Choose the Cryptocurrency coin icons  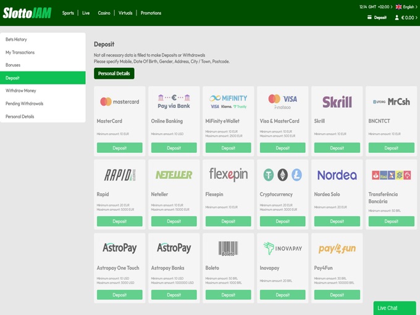(x=282, y=174)
